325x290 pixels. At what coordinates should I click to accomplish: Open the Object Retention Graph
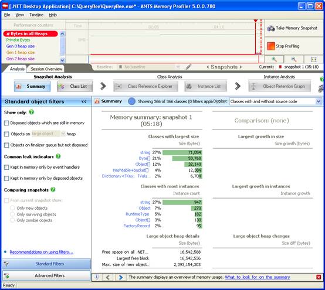[x=279, y=86]
